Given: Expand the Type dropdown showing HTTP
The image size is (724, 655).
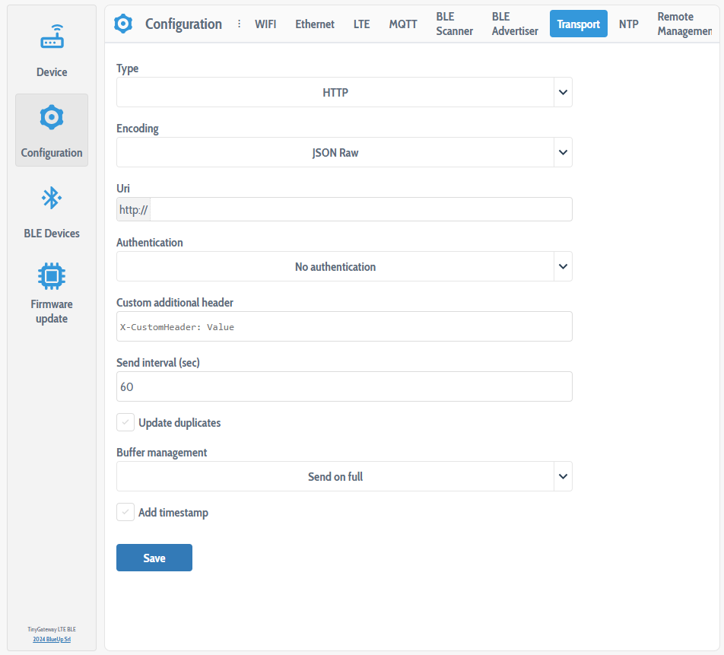Looking at the screenshot, I should pyautogui.click(x=344, y=92).
